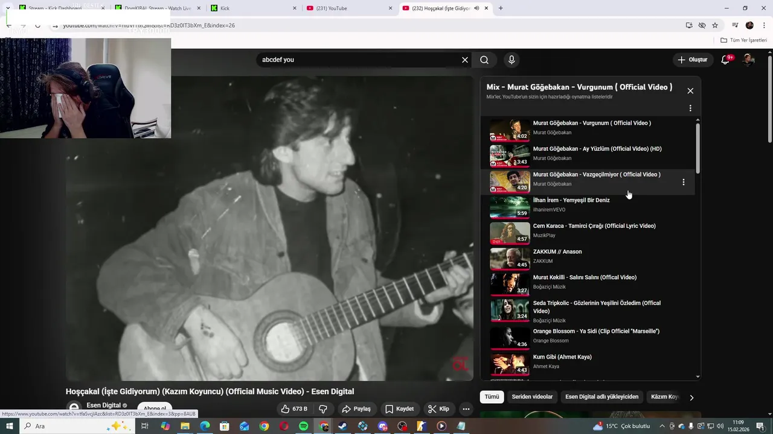Viewport: 773px width, 434px height.
Task: Open the Windows Start menu
Action: point(9,426)
